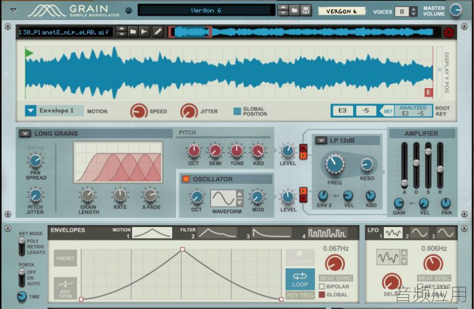Step samples with the sample browse arrows
The height and width of the screenshot is (309, 474).
click(x=121, y=31)
